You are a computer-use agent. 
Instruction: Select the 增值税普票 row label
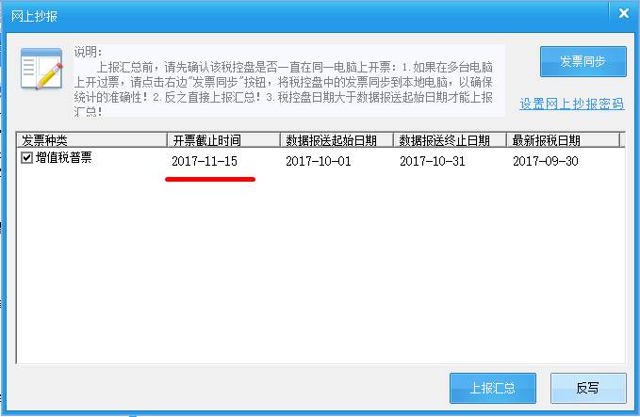click(64, 157)
